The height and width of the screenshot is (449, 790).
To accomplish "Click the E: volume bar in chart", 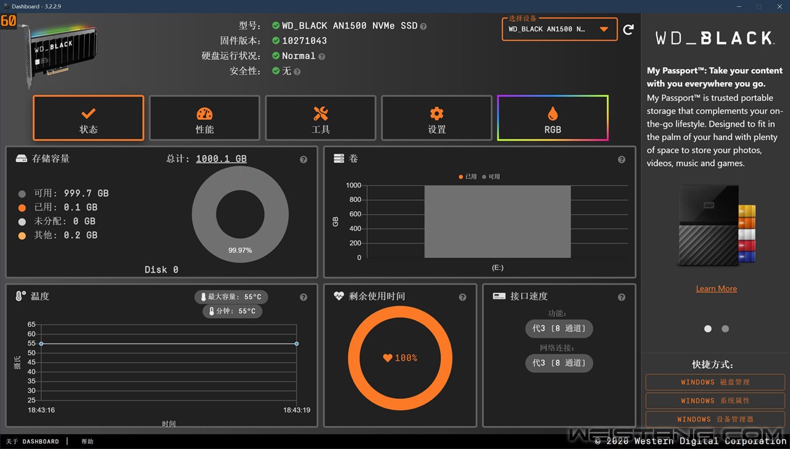I will pyautogui.click(x=497, y=222).
